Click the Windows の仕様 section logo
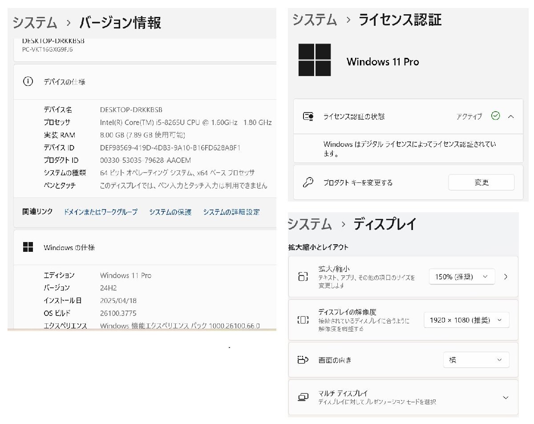Screen dimensions: 534x424 click(x=28, y=246)
